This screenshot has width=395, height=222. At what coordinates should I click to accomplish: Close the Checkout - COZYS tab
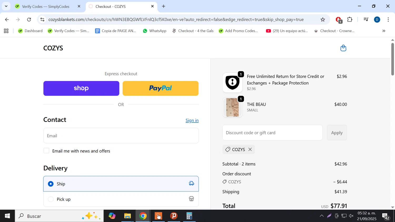(152, 6)
